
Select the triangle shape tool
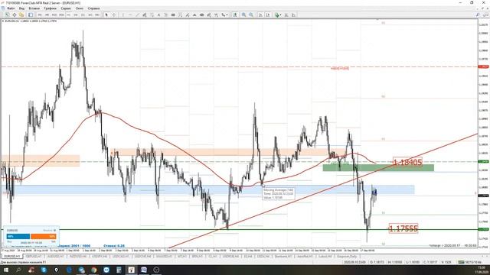coord(194,15)
